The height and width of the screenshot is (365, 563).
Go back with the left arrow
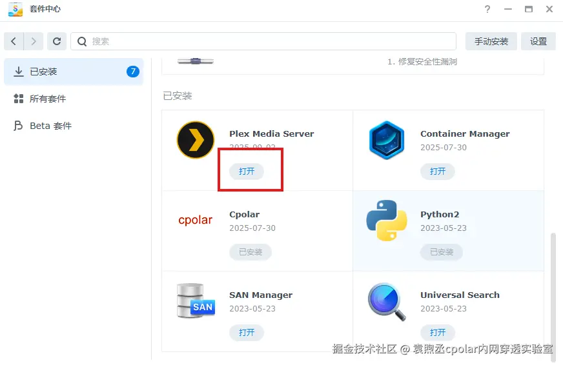[x=14, y=41]
